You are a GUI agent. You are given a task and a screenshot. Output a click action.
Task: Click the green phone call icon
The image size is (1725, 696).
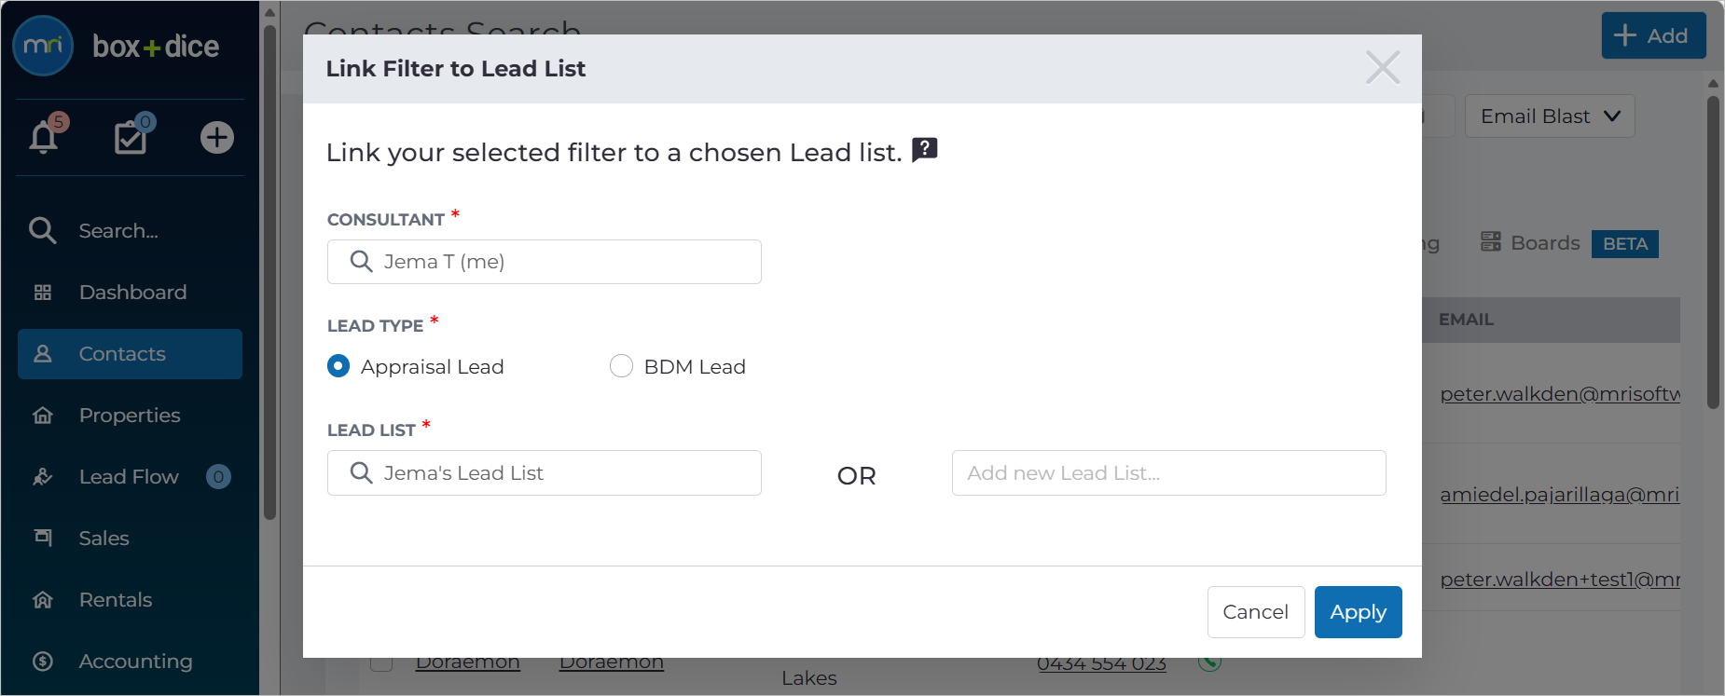coord(1209,663)
